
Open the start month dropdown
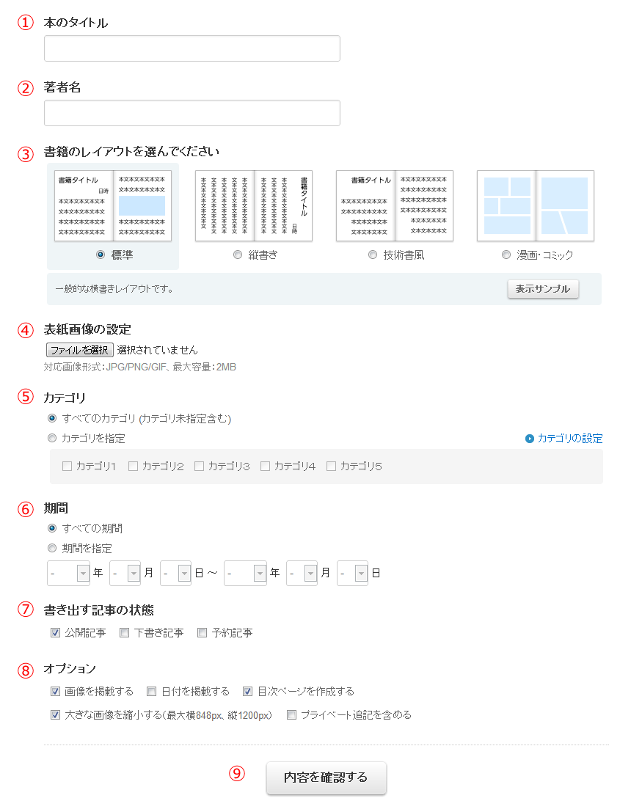point(125,574)
